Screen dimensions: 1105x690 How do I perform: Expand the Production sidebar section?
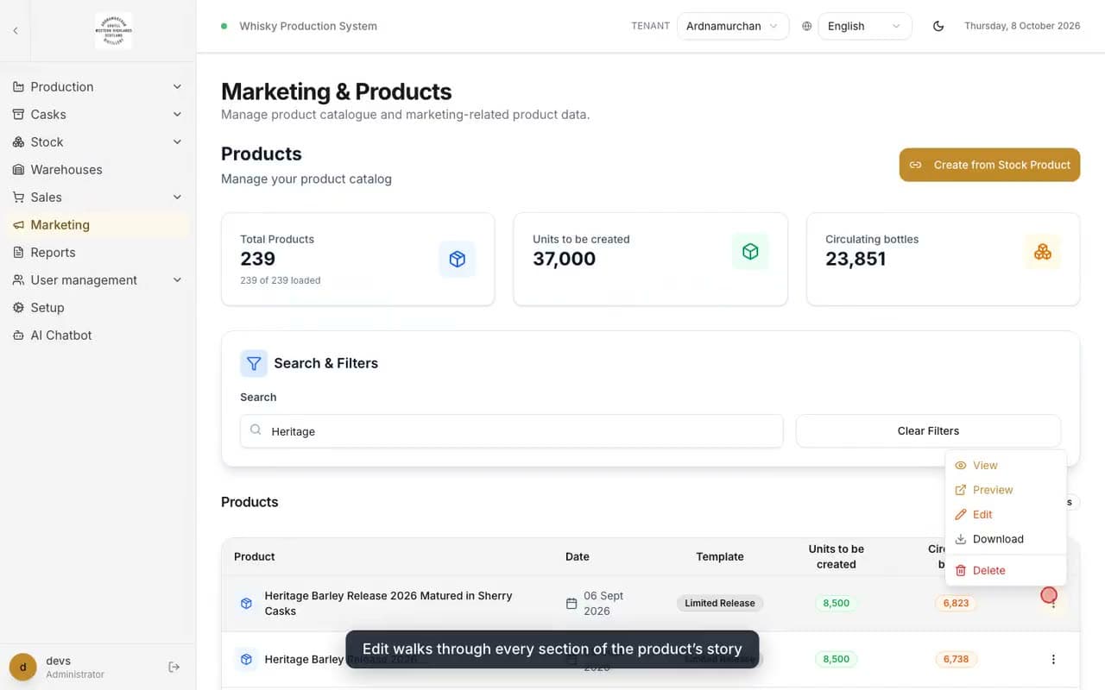pos(98,86)
